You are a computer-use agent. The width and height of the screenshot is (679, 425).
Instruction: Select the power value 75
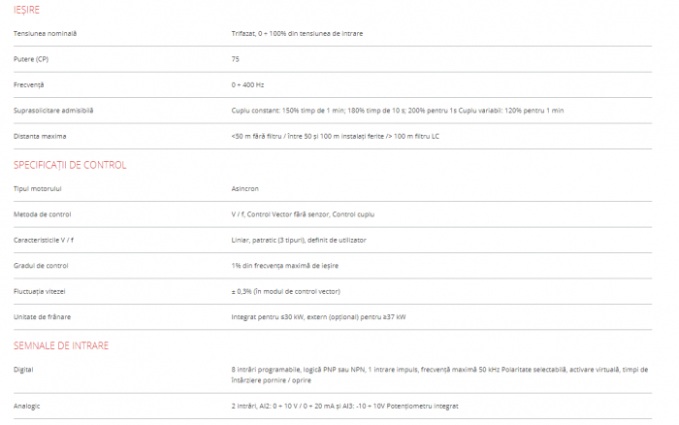[x=236, y=59]
